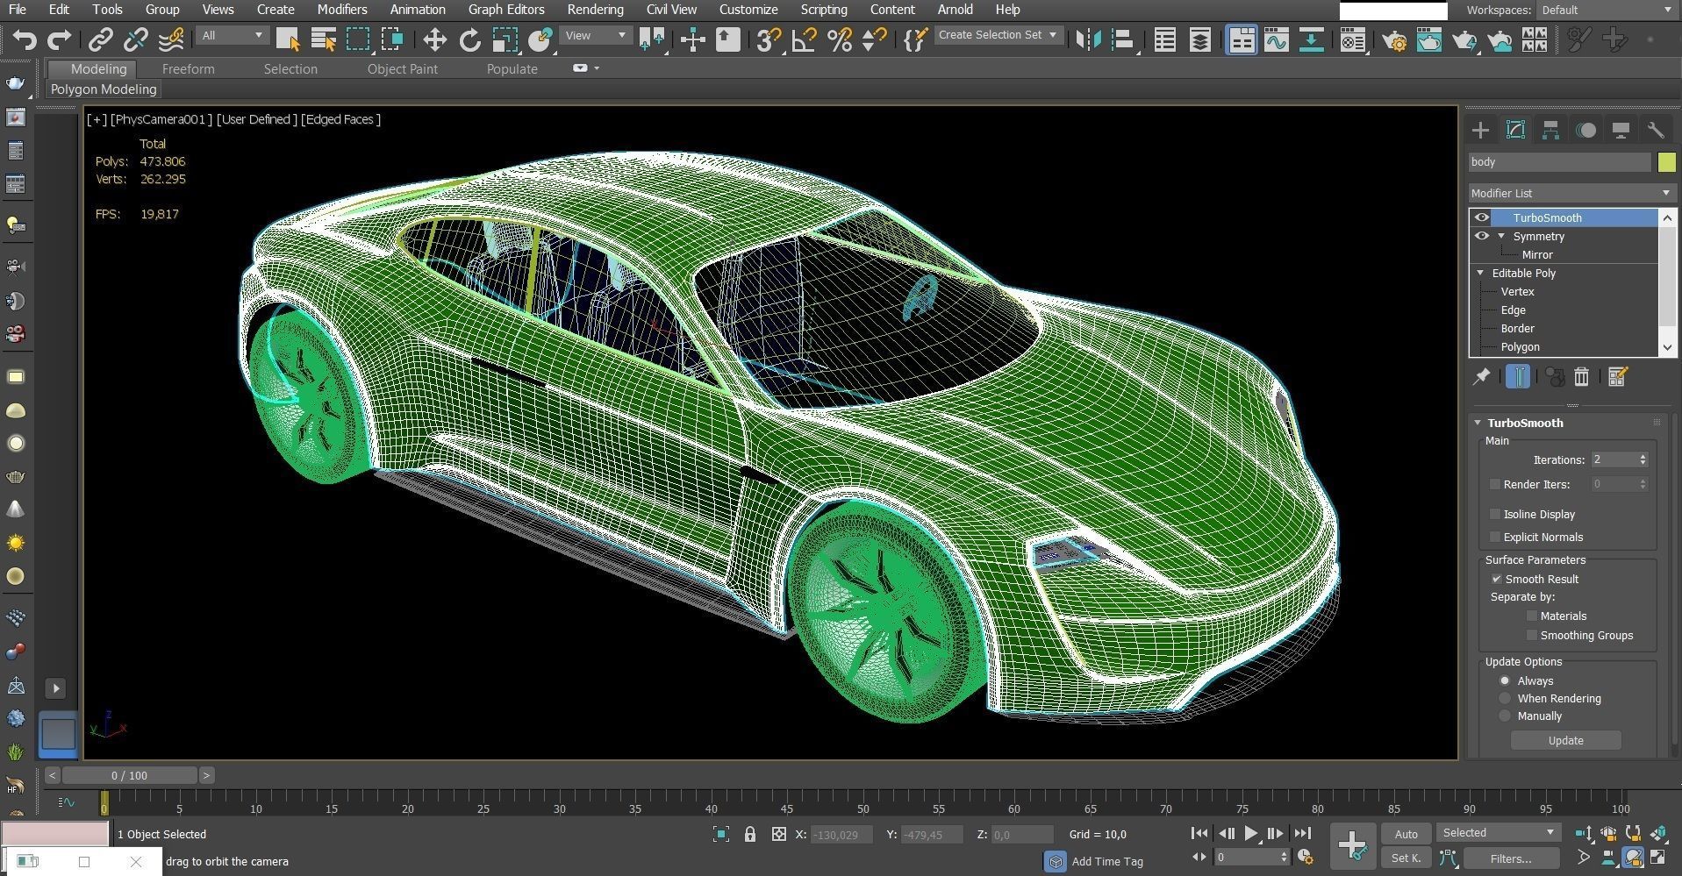Open the Selected key filter dropdown
Screen dimensions: 1682x876
click(x=1498, y=833)
